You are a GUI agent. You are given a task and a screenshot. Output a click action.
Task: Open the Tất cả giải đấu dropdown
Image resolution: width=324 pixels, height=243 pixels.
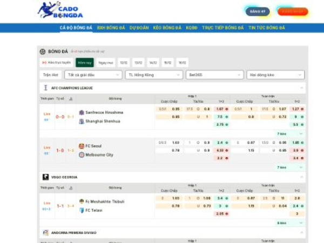(x=92, y=75)
